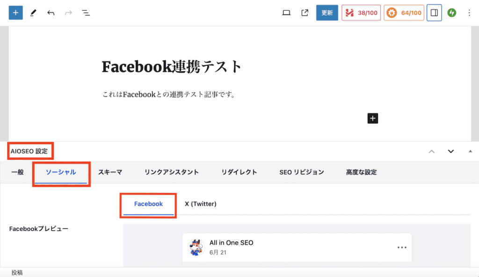Click the redo arrow
Screen dimensions: 479x277
point(68,13)
